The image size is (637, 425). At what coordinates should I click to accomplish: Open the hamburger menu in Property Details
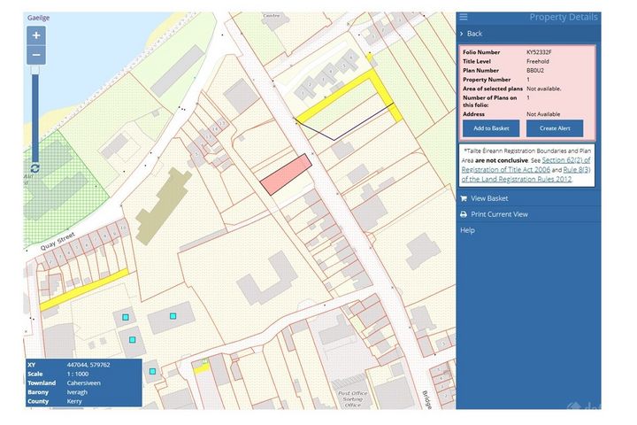464,17
